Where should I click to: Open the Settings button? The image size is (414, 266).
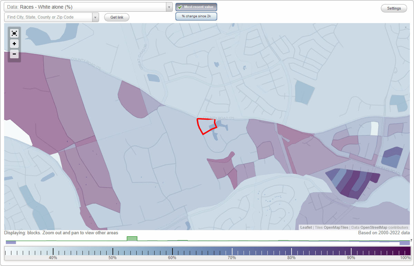click(394, 9)
